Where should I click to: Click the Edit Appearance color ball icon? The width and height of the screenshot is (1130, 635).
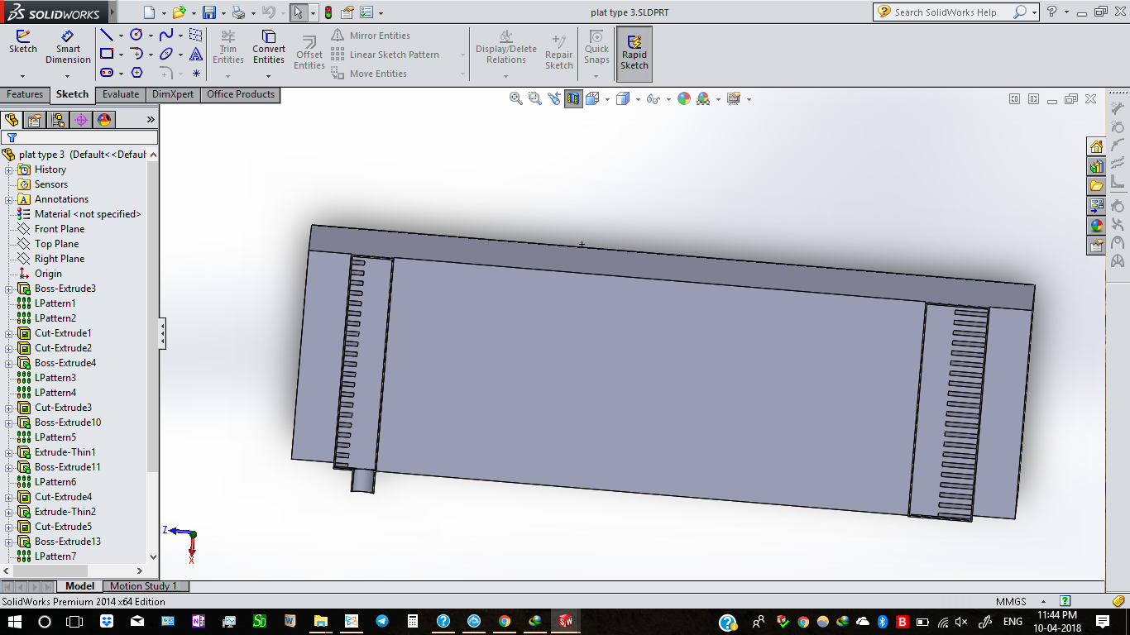click(683, 98)
